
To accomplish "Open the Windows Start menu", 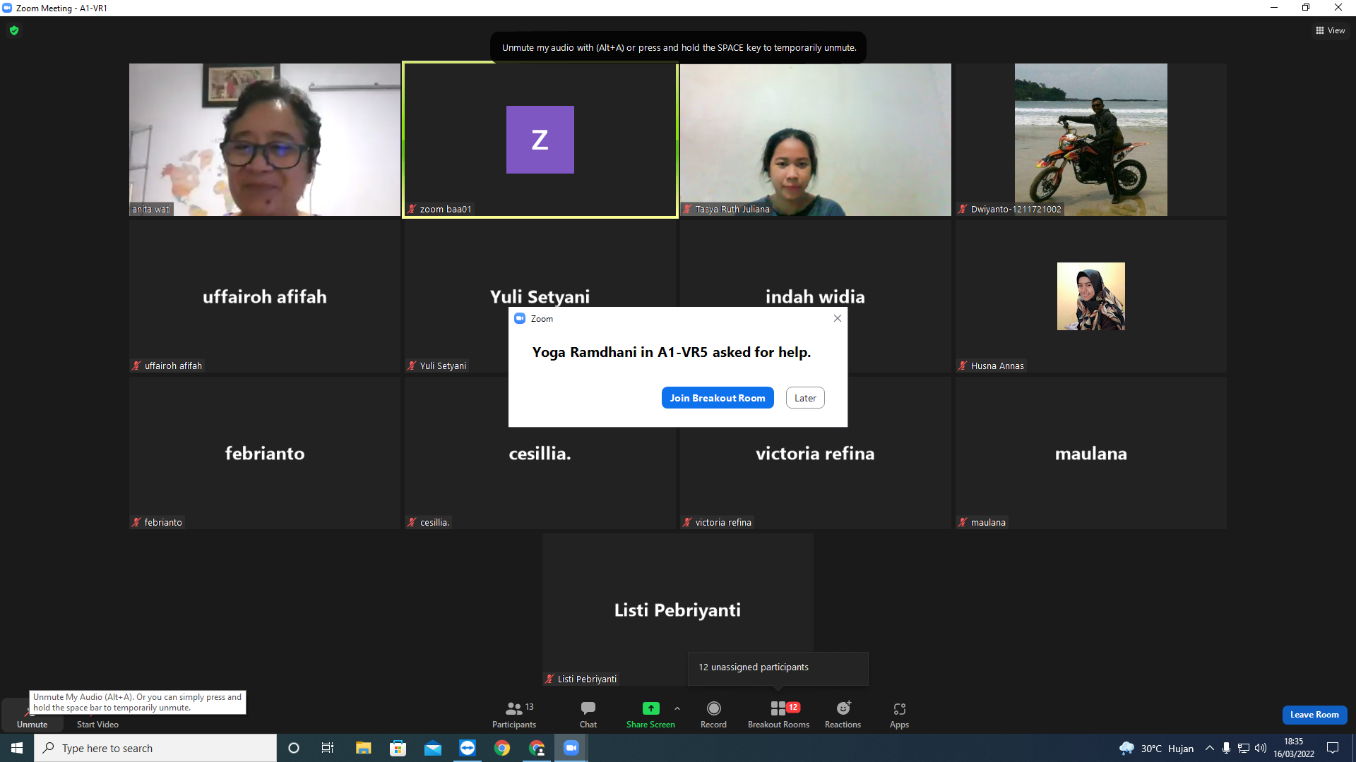I will pyautogui.click(x=17, y=748).
